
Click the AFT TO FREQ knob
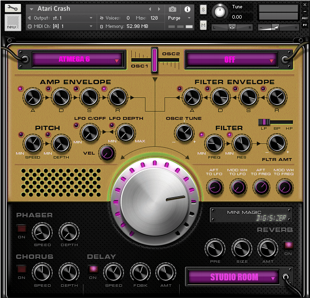click(x=261, y=187)
